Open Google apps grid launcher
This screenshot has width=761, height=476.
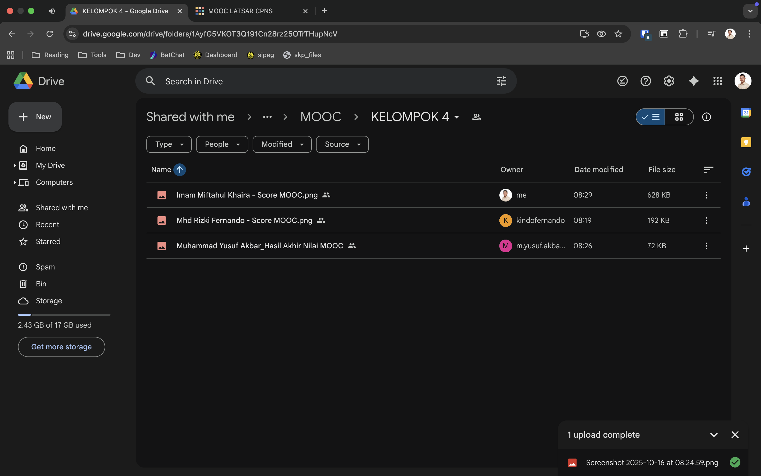[718, 81]
